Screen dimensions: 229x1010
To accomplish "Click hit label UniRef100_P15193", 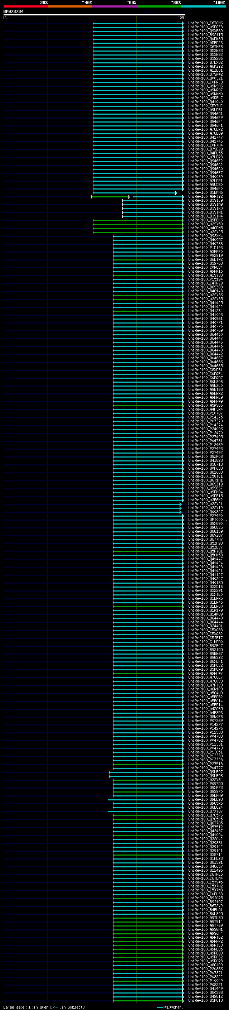I will click(205, 248).
